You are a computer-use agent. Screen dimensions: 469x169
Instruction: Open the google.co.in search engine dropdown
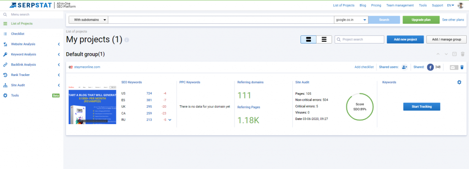pyautogui.click(x=351, y=20)
